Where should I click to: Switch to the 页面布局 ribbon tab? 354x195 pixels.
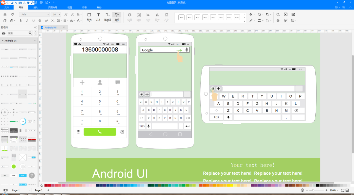52,8
